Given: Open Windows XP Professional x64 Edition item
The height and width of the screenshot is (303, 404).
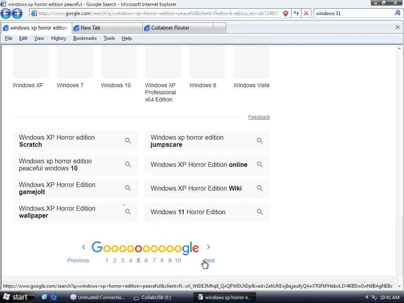Looking at the screenshot, I should 163,74.
